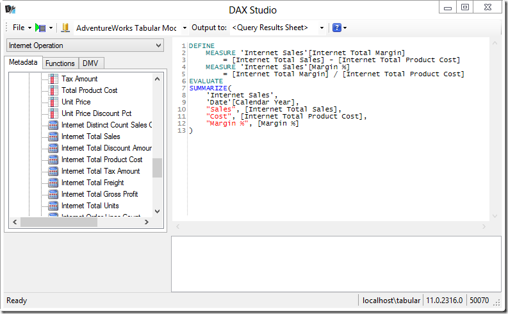Select the Unit Price column
508x314 pixels.
[x=76, y=102]
